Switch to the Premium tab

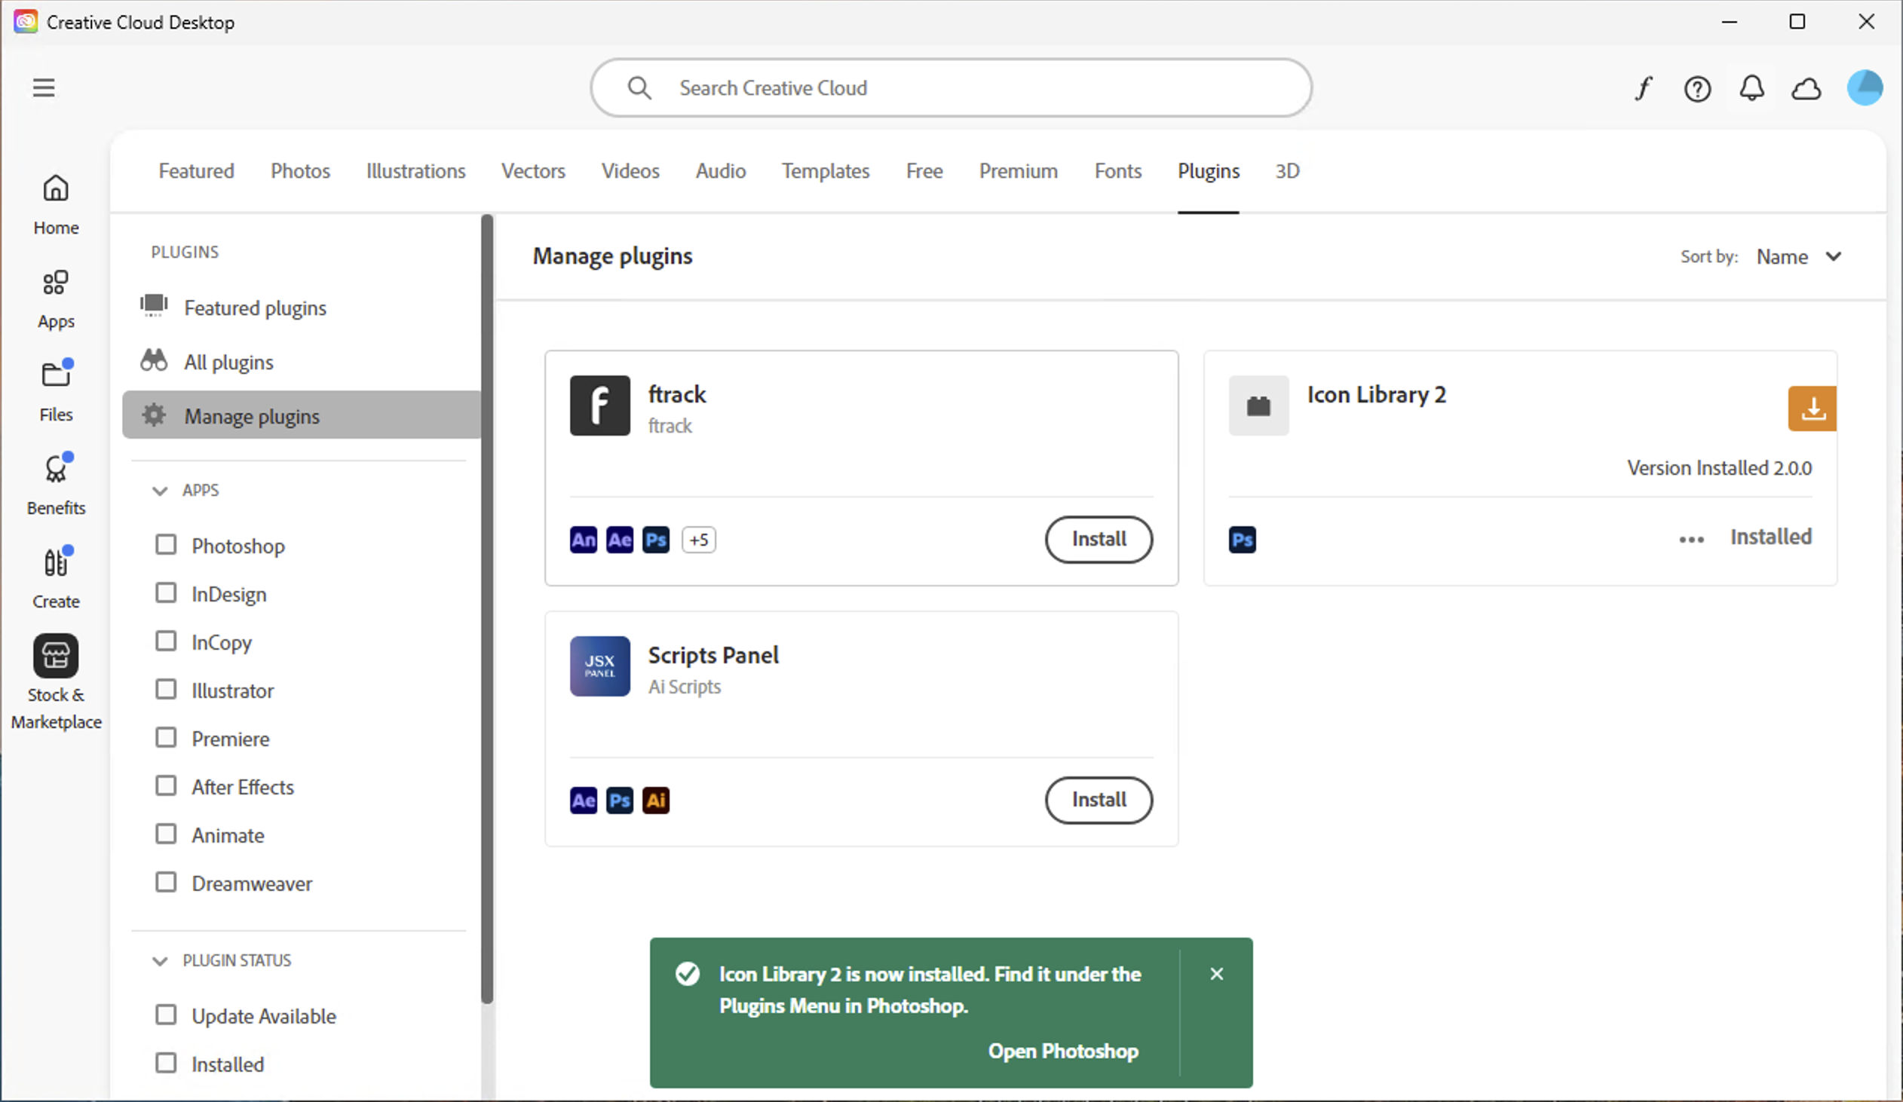1018,170
